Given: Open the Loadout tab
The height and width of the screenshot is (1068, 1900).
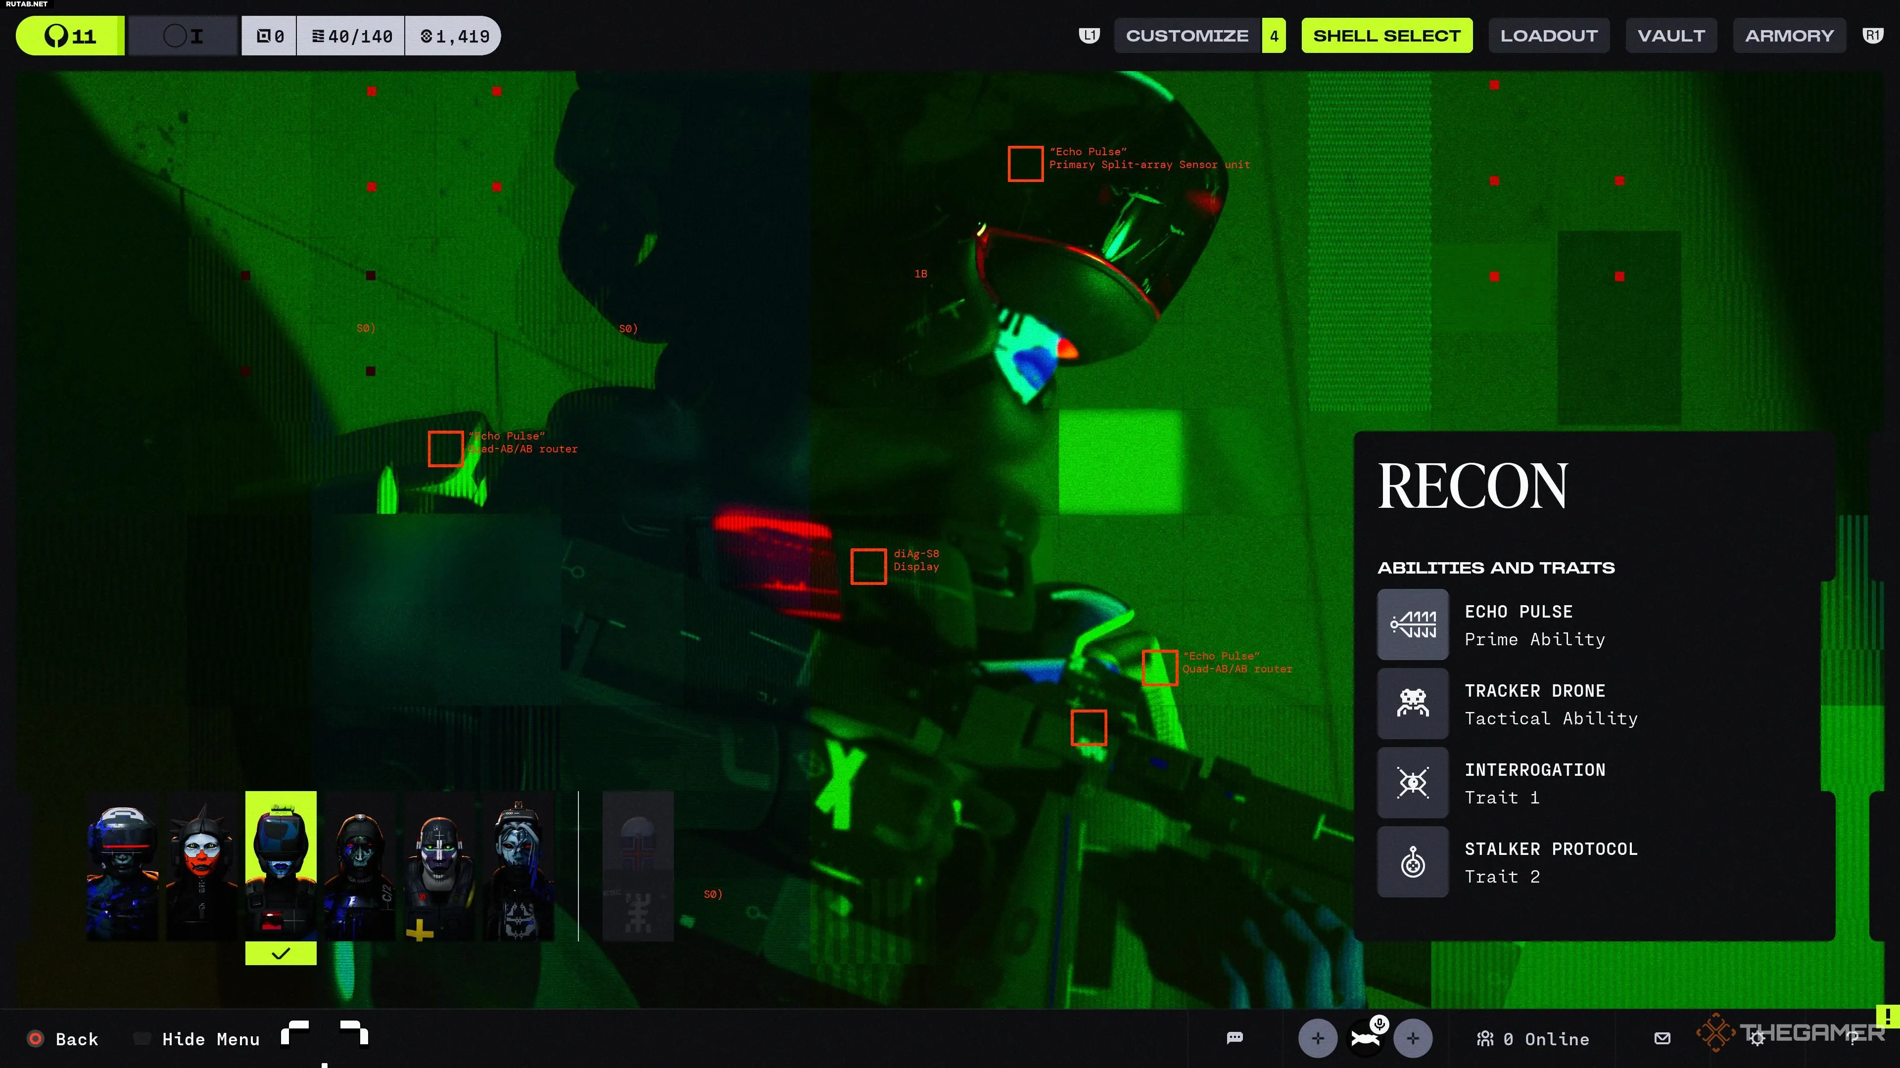Looking at the screenshot, I should pyautogui.click(x=1548, y=36).
